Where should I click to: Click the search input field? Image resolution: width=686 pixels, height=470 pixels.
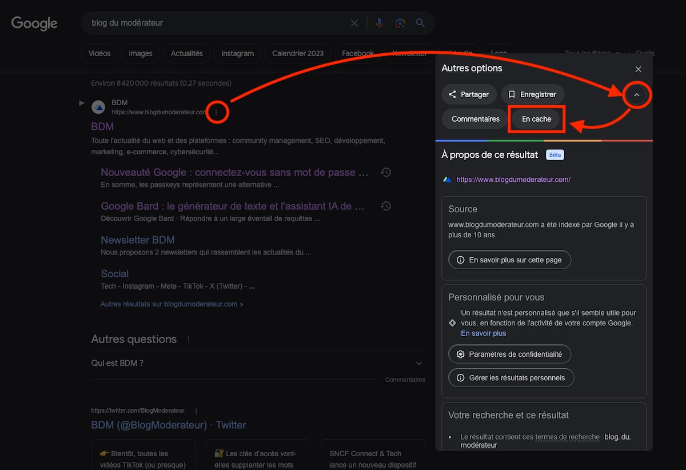(217, 23)
